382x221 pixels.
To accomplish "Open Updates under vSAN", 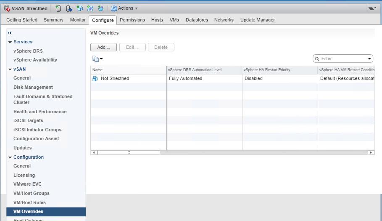I will (22, 148).
